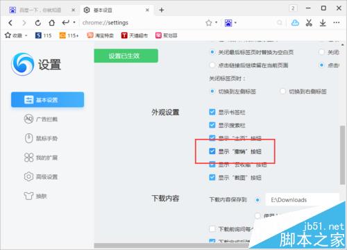The width and height of the screenshot is (347, 250).
Task: Open the dropdown beside the bookmark star
Action: 217,23
